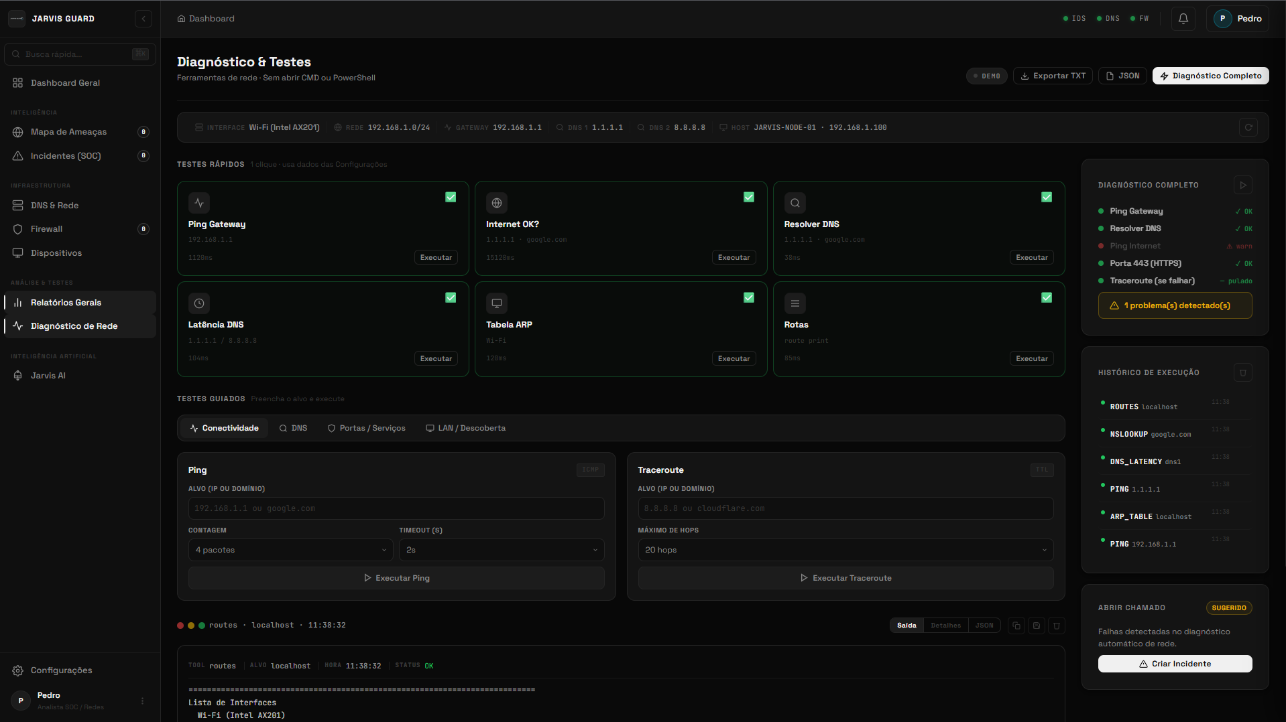
Task: Refresh network info bar icon
Action: point(1248,127)
